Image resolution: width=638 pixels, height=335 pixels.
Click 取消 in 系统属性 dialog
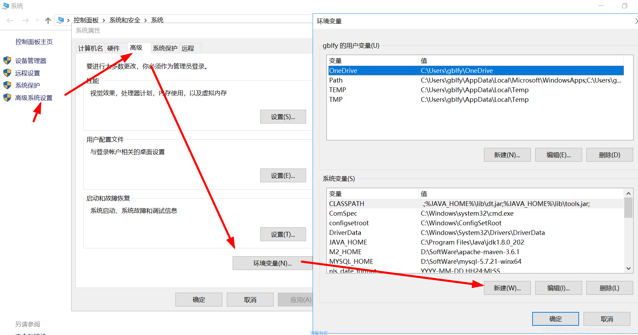[250, 300]
